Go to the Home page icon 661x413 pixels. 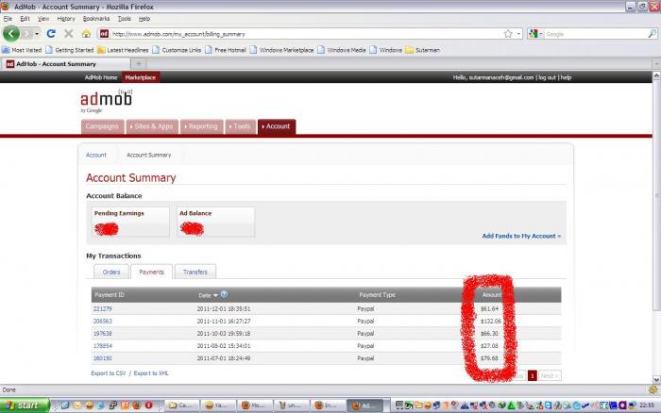[x=86, y=34]
